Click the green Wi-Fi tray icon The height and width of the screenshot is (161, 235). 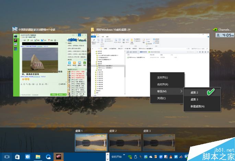(130, 157)
